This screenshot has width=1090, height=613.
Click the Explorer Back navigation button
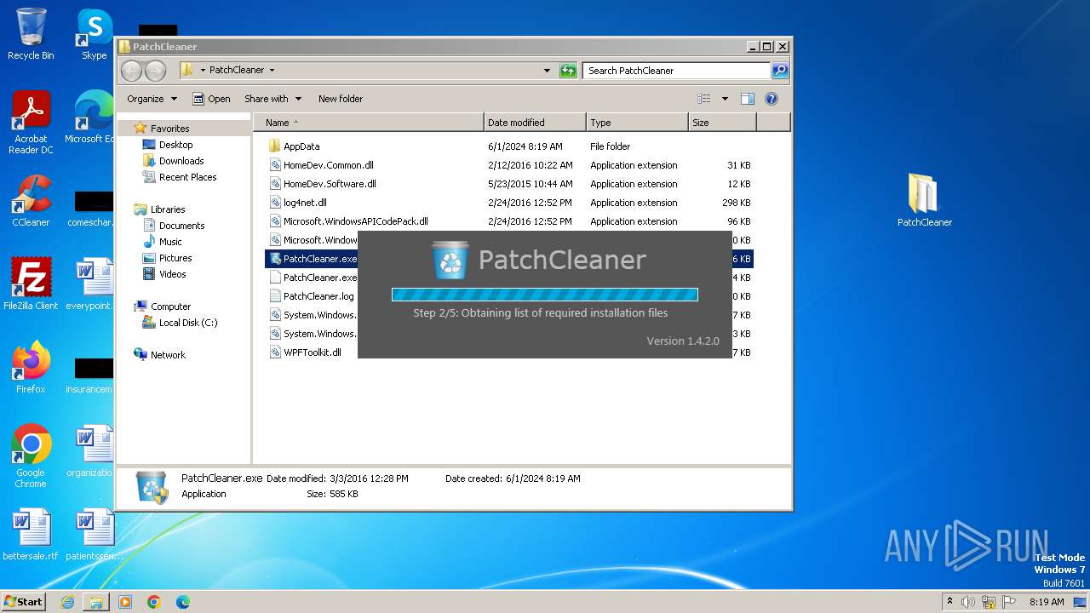[132, 71]
